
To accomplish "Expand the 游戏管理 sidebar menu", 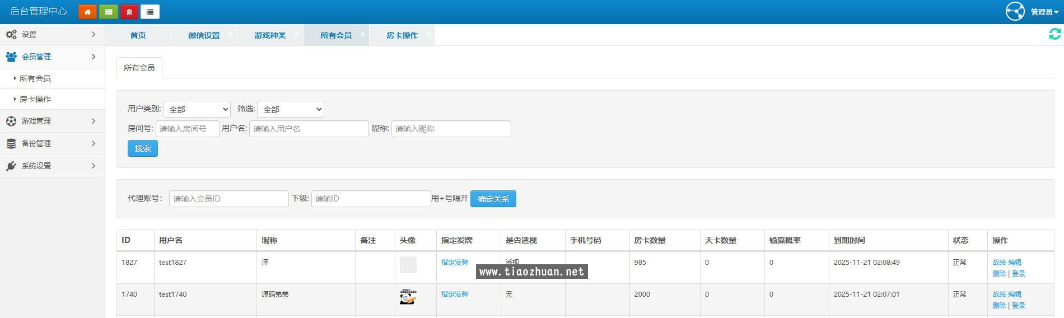I will (x=52, y=121).
